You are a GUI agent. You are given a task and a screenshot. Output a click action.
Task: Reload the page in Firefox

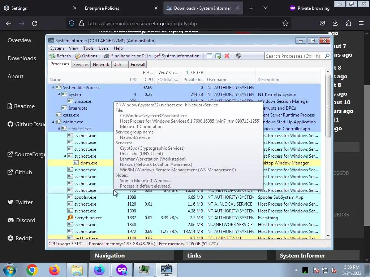coord(35,23)
